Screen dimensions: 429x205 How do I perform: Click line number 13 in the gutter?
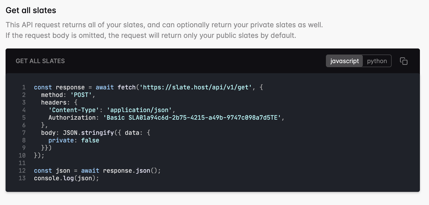pyautogui.click(x=22, y=178)
